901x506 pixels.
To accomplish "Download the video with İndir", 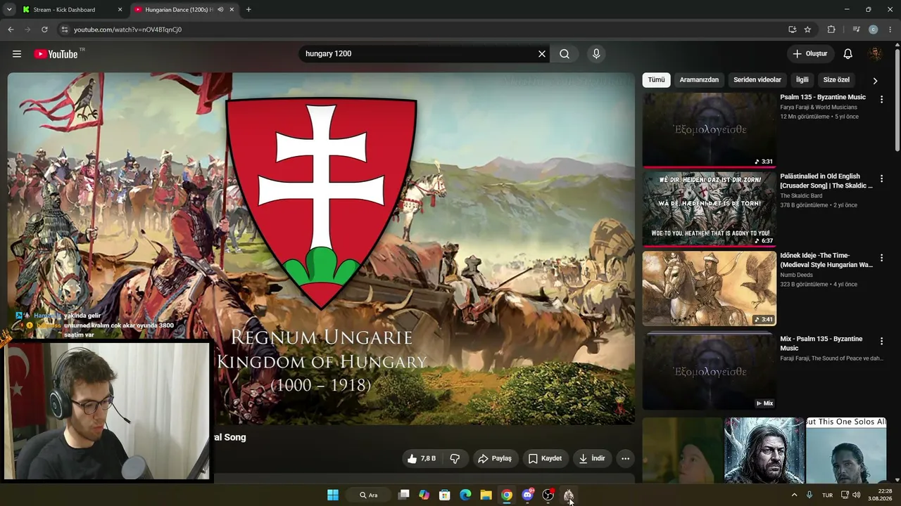I will tap(592, 459).
